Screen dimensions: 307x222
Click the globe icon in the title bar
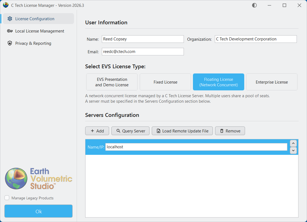point(5,5)
